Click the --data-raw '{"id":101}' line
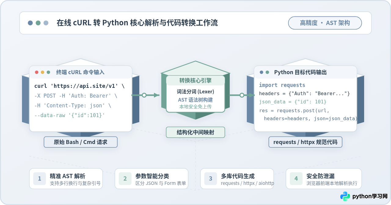Viewport: 391px width, 205px height. (x=70, y=115)
